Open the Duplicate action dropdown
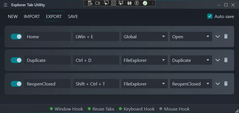This screenshot has width=239, height=113. coord(191,60)
